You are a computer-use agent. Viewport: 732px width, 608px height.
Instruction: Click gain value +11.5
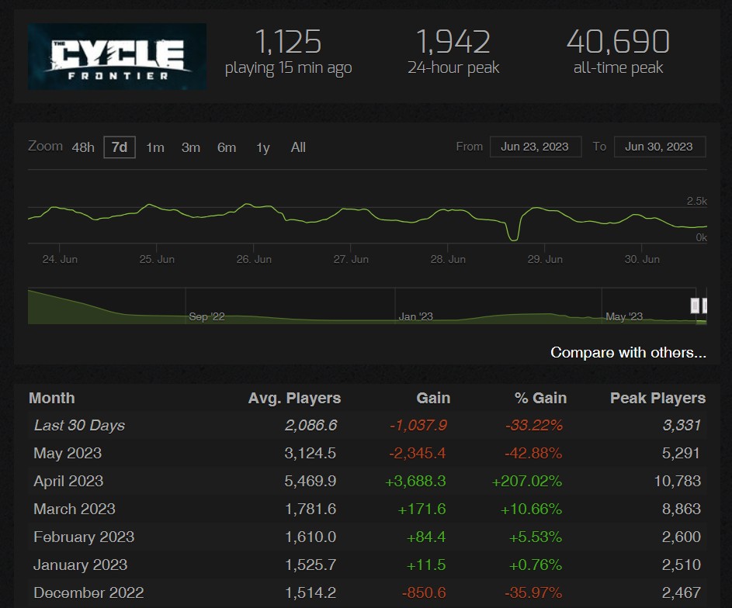[426, 565]
